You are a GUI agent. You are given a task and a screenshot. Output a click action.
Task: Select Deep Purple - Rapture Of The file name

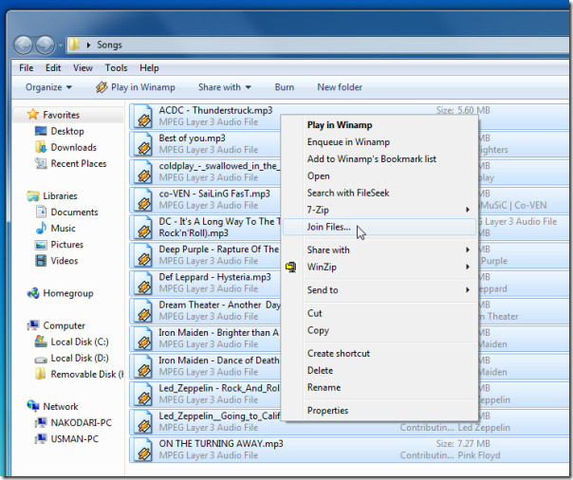point(219,249)
